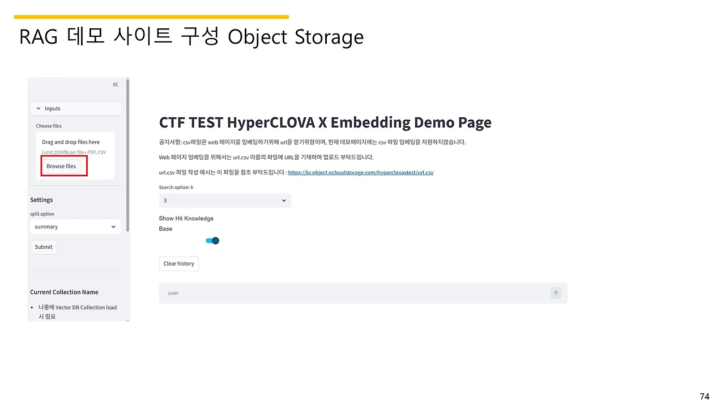Click the send arrow icon in chat box
The height and width of the screenshot is (408, 725).
pos(556,293)
